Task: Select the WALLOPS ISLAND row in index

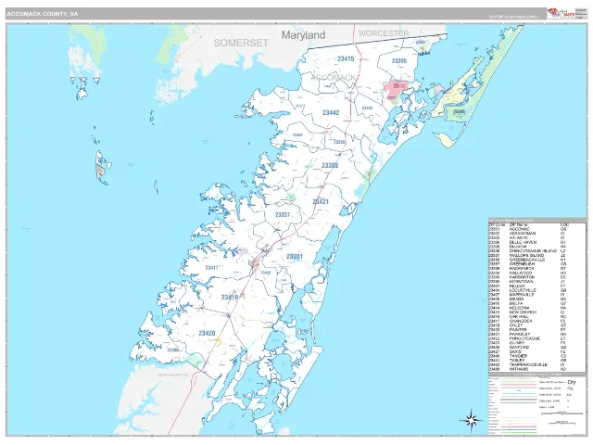Action: click(x=528, y=256)
